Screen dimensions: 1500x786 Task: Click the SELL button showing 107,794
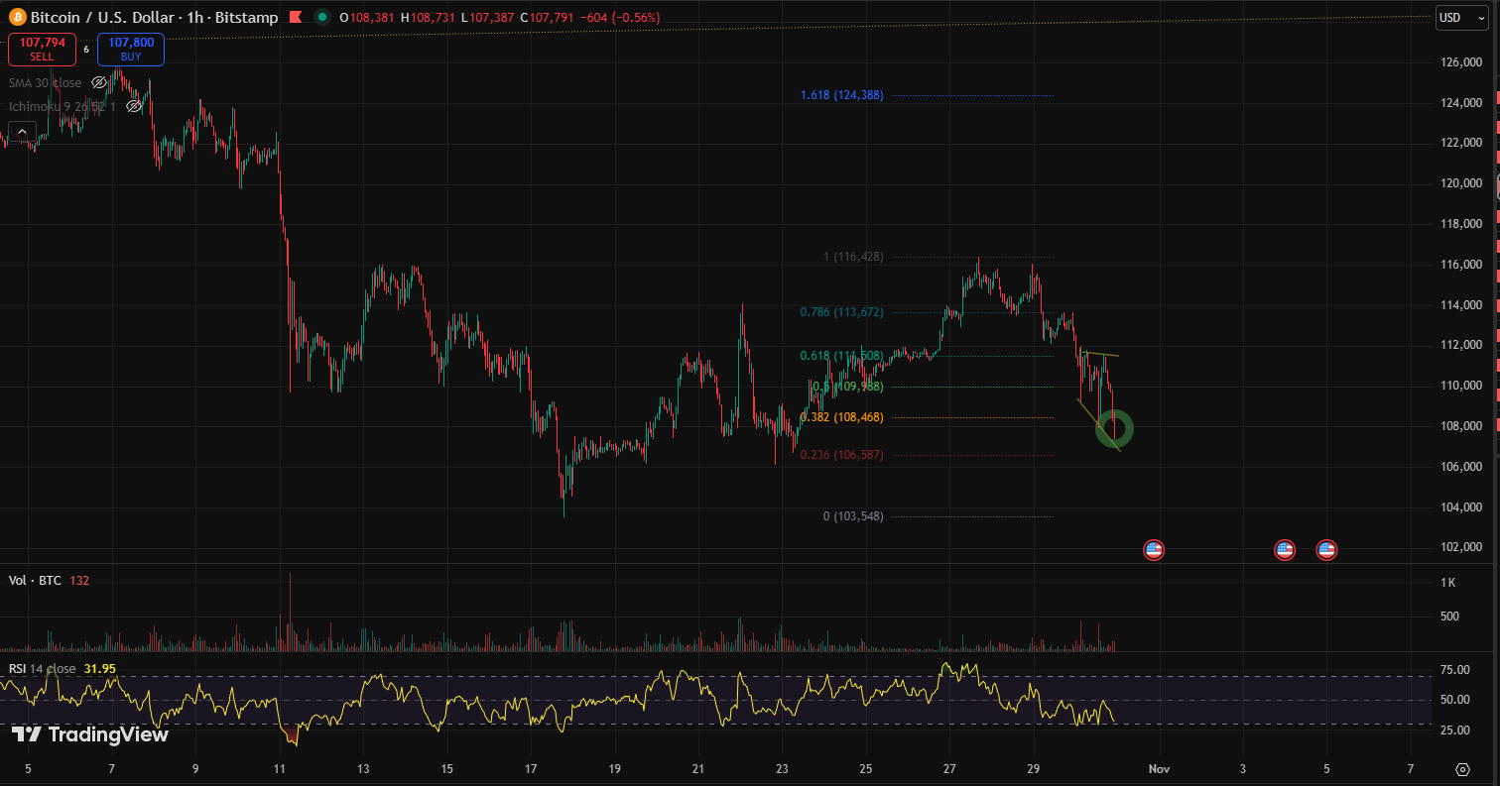pos(42,49)
